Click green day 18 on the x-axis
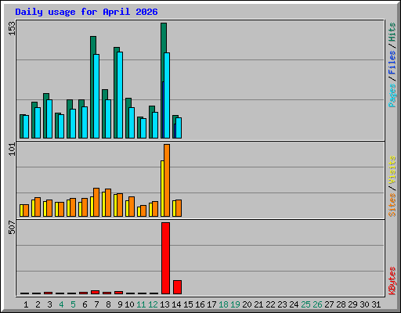 [x=223, y=304]
